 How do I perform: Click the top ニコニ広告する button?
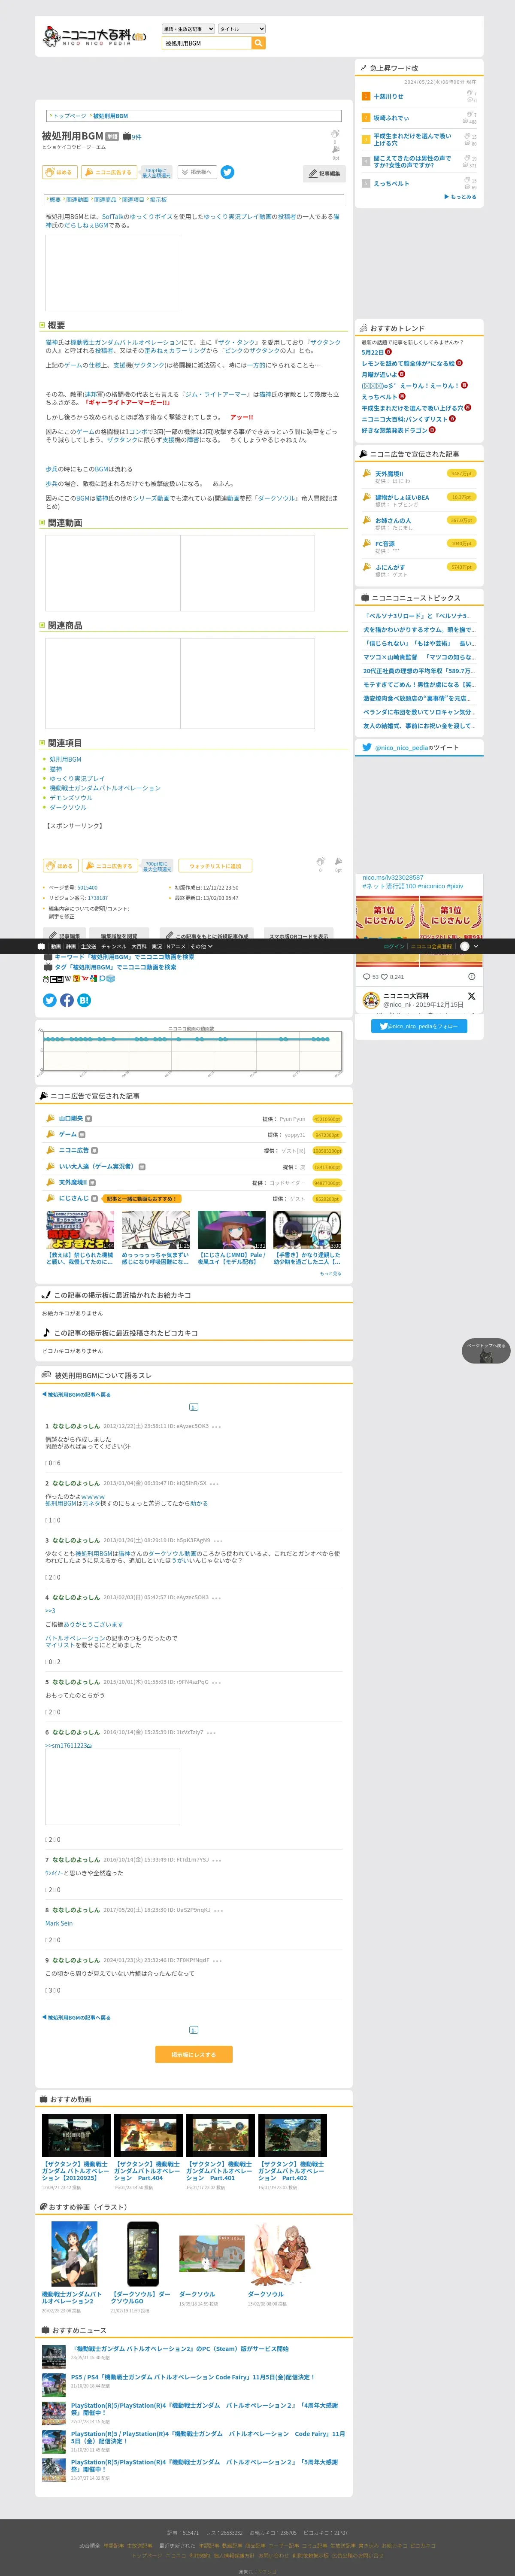click(x=109, y=172)
